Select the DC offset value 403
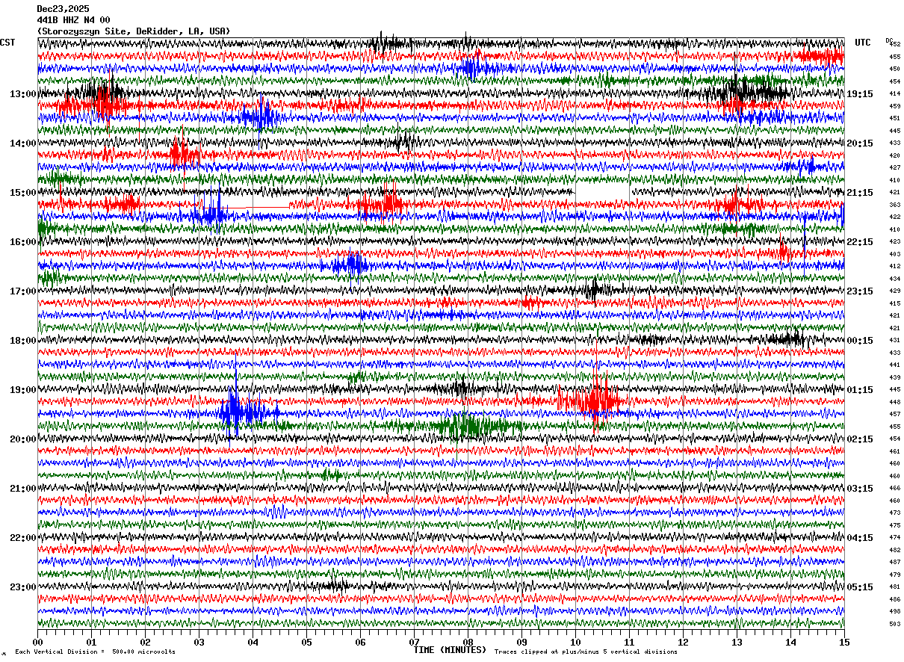 click(894, 254)
